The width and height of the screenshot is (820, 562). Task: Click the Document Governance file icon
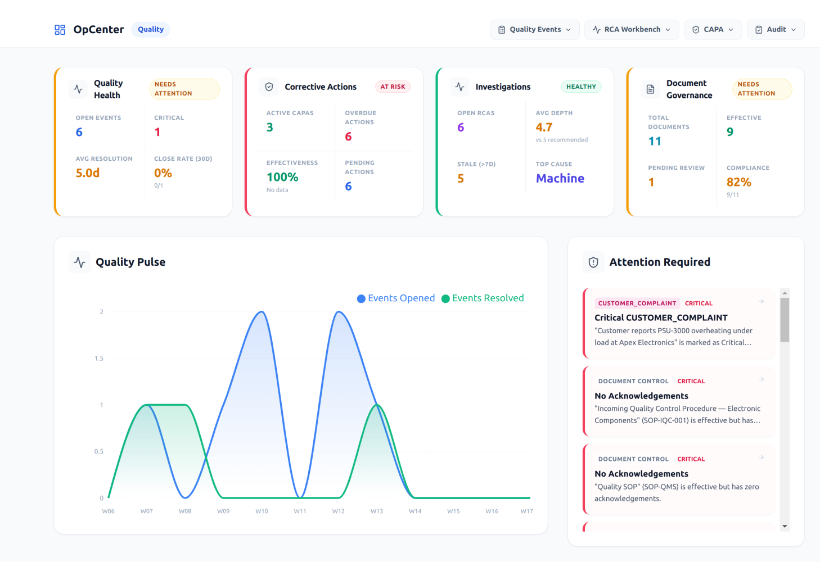pos(650,89)
